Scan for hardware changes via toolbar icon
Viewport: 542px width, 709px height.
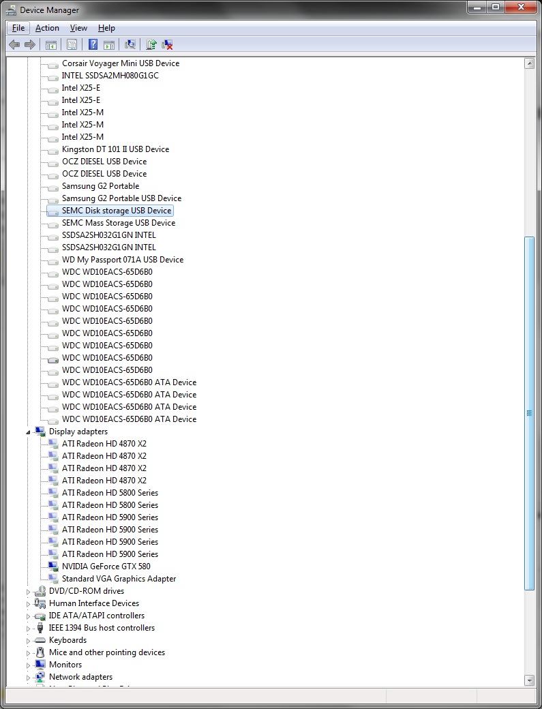[130, 44]
